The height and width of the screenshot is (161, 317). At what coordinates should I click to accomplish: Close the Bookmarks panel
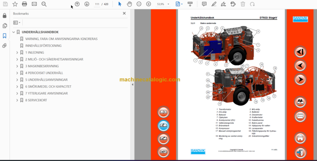point(124,13)
